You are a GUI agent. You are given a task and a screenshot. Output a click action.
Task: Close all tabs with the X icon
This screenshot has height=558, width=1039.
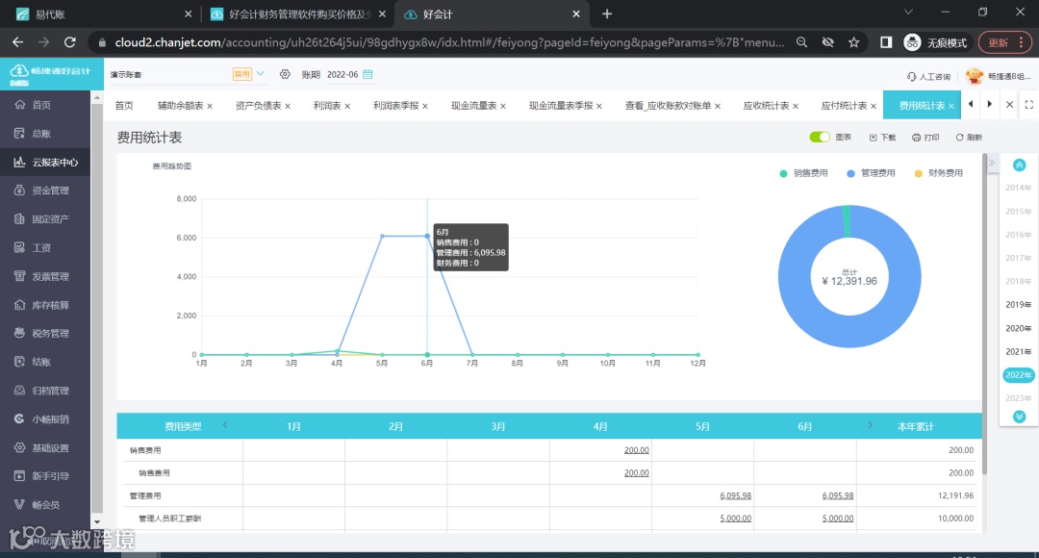[x=1009, y=105]
